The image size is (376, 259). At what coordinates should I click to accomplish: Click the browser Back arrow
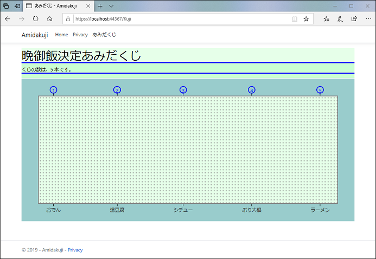coord(8,19)
